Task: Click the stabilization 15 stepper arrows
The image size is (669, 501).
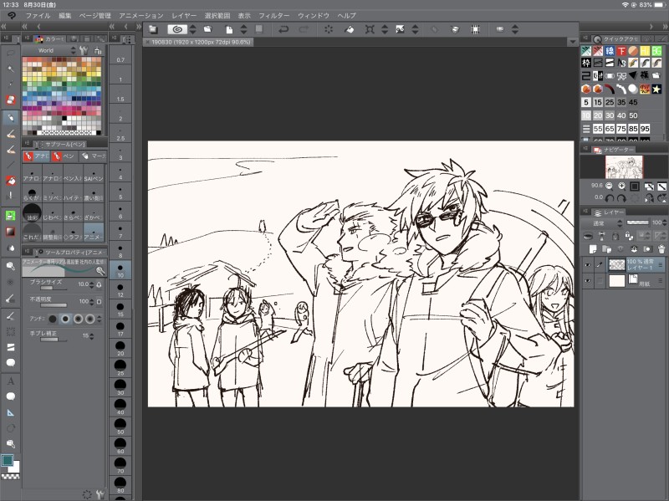Action: [91, 336]
